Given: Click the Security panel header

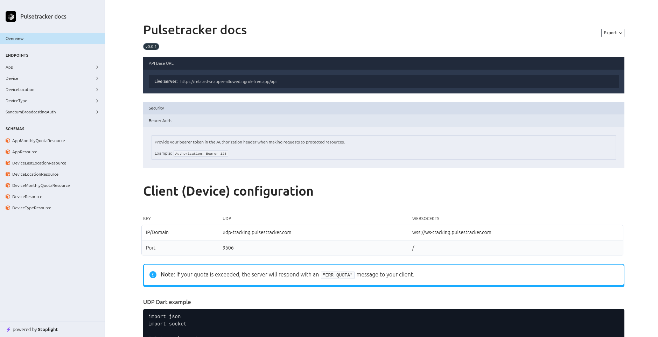Looking at the screenshot, I should [384, 108].
